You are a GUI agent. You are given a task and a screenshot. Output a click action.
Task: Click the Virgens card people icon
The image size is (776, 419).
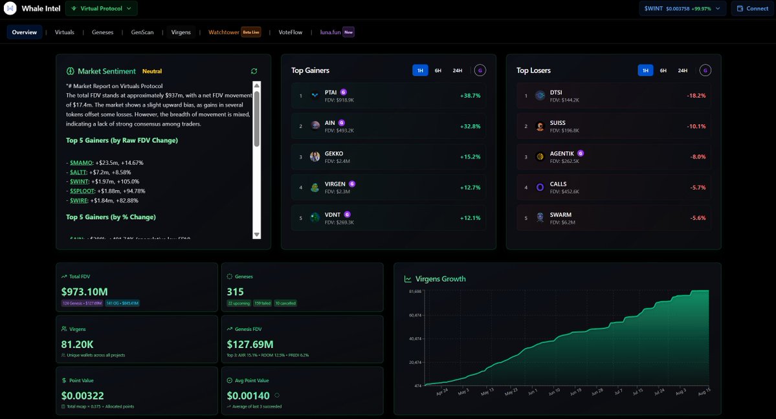(x=64, y=329)
